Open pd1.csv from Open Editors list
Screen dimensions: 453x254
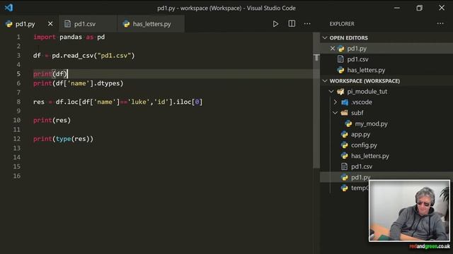pyautogui.click(x=386, y=59)
